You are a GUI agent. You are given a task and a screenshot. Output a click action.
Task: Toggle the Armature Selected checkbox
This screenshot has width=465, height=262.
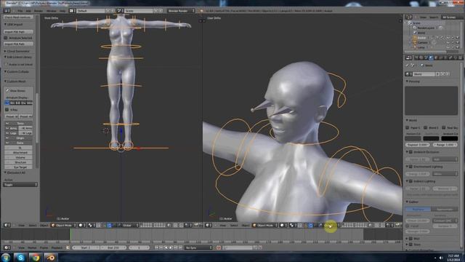pyautogui.click(x=6, y=38)
